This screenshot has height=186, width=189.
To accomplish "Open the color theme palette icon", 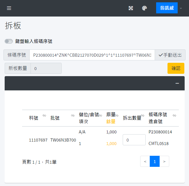I will tap(145, 8).
